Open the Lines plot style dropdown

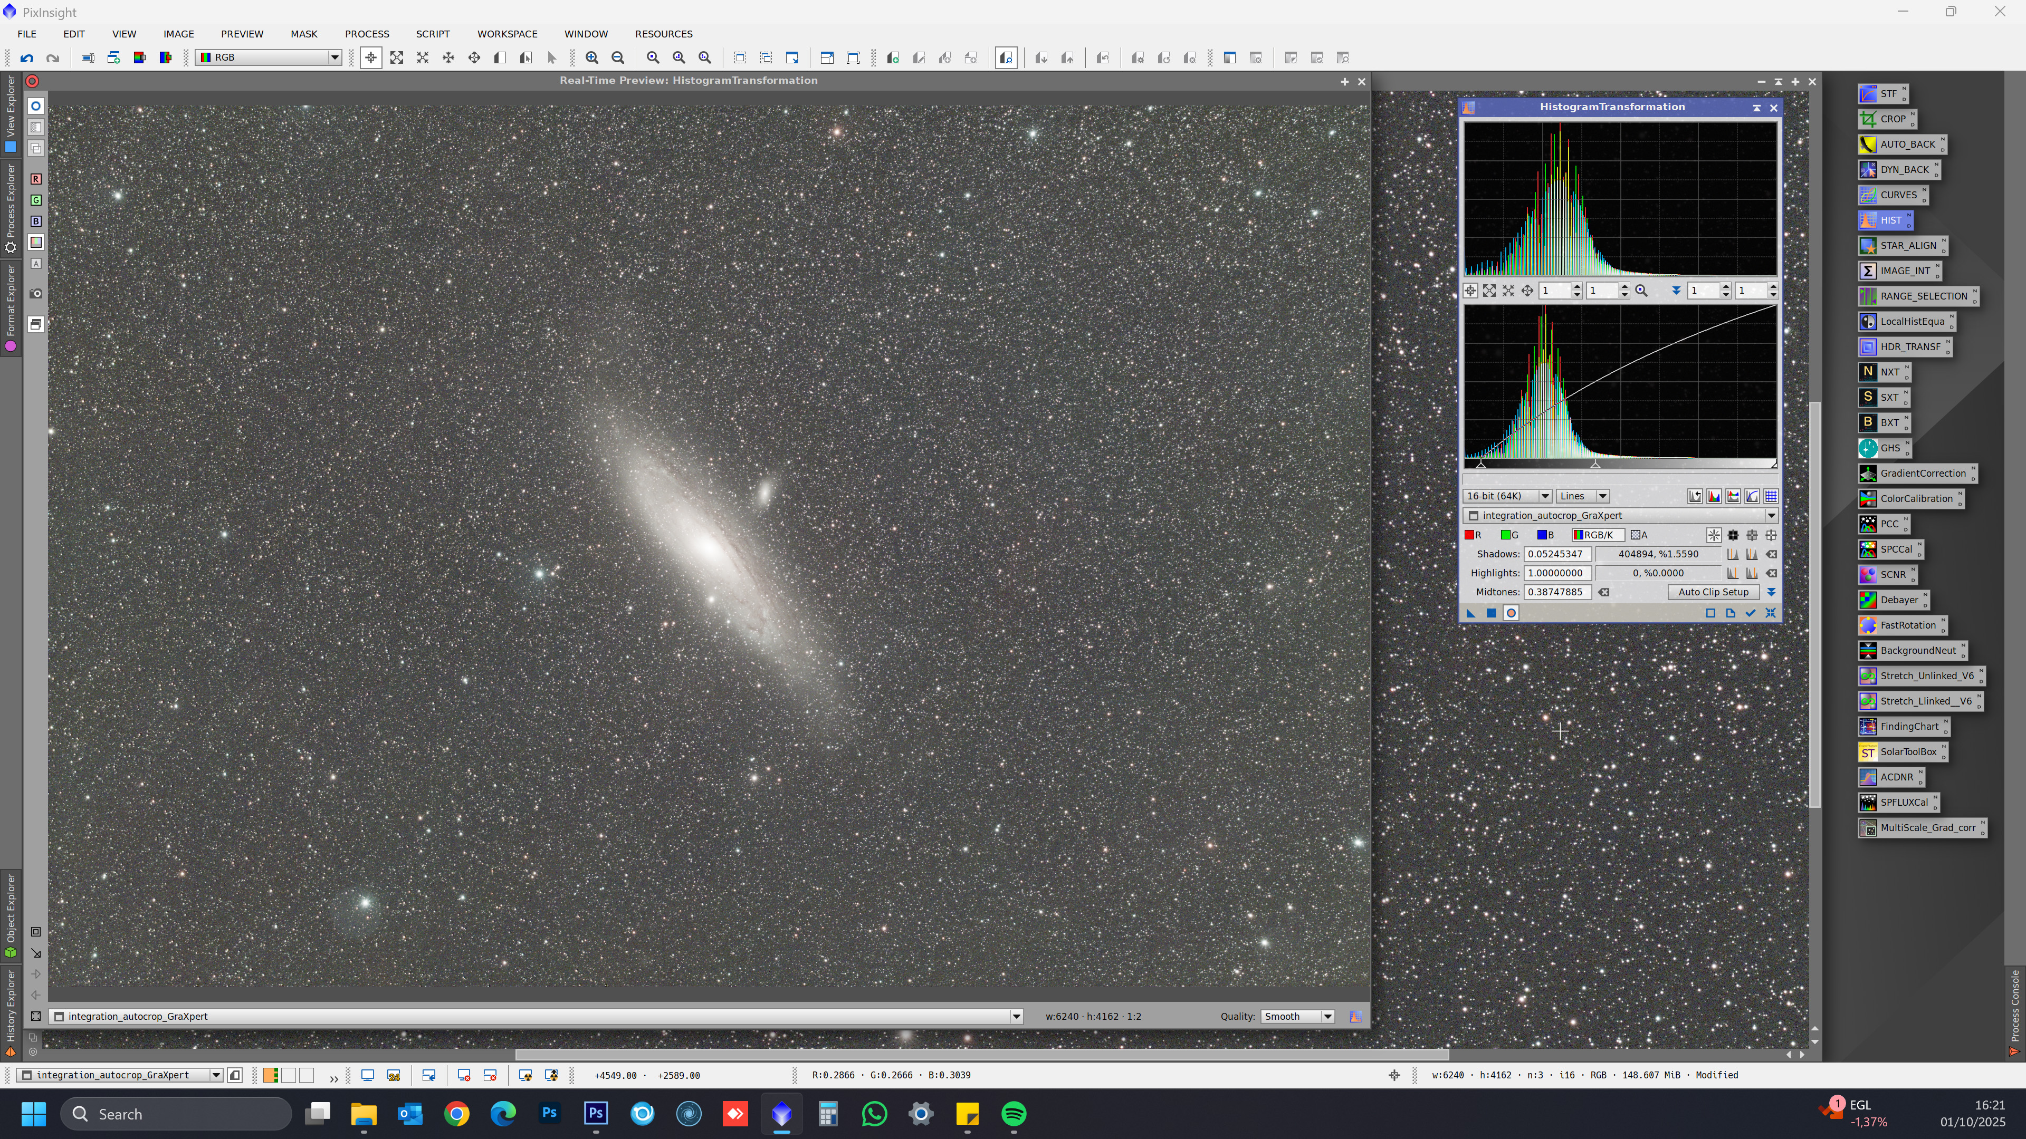[x=1582, y=497]
